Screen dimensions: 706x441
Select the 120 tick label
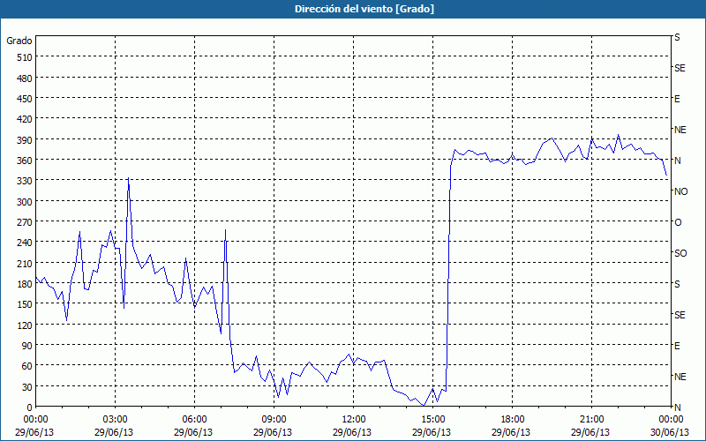pyautogui.click(x=26, y=325)
